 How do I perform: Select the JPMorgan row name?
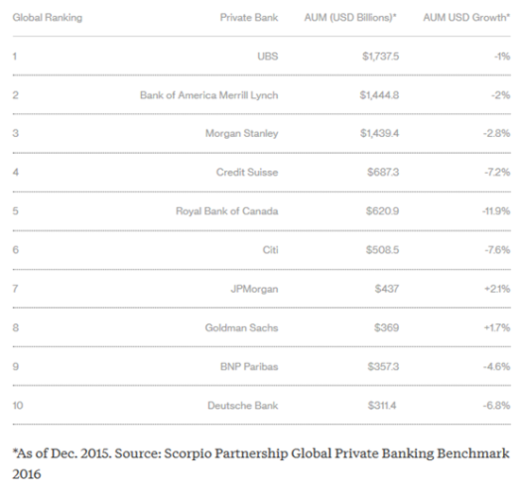coord(254,289)
